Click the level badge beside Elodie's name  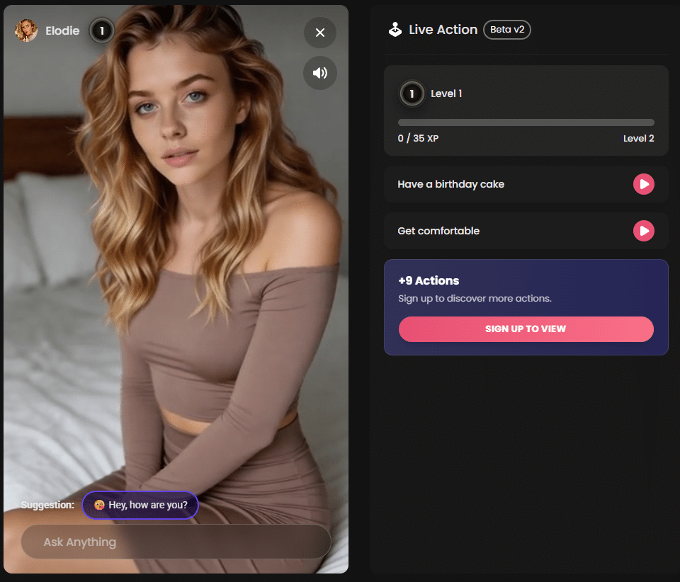pos(101,30)
